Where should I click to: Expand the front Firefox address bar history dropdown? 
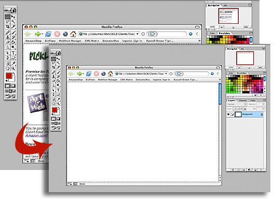coord(166,74)
